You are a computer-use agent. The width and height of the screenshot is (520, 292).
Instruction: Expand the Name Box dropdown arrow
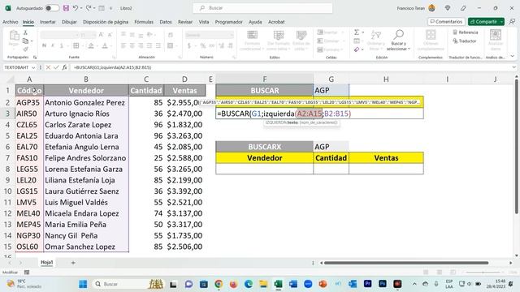[x=33, y=67]
